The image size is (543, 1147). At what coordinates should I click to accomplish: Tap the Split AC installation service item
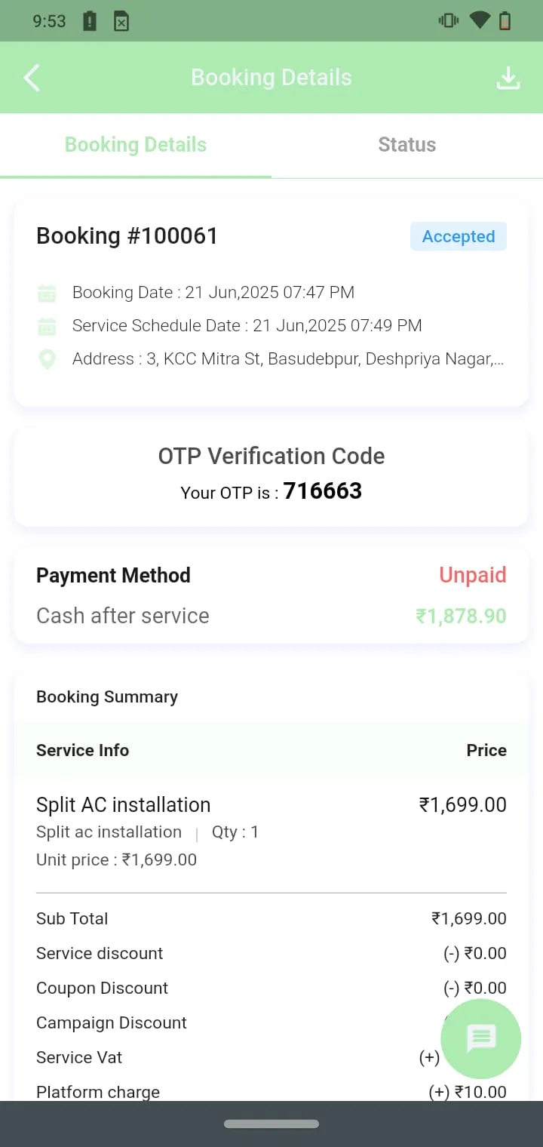pos(124,805)
